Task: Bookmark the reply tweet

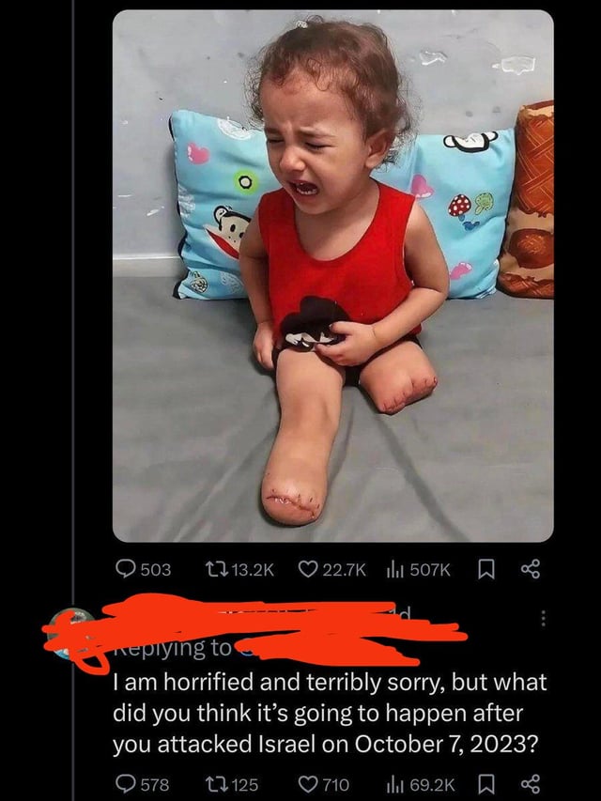Action: pyautogui.click(x=485, y=784)
